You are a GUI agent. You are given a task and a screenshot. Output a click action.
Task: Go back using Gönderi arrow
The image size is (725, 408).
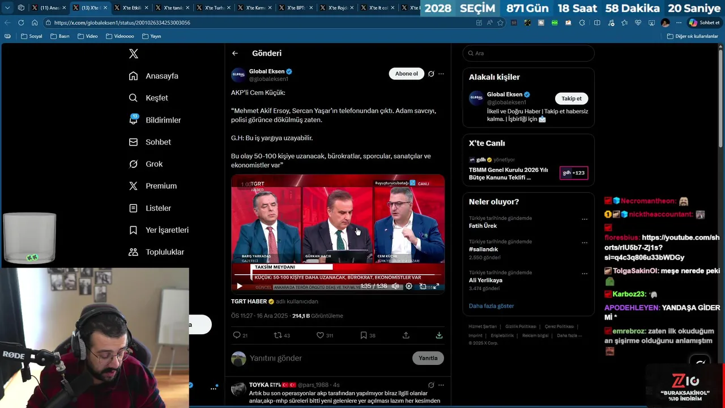pyautogui.click(x=235, y=53)
